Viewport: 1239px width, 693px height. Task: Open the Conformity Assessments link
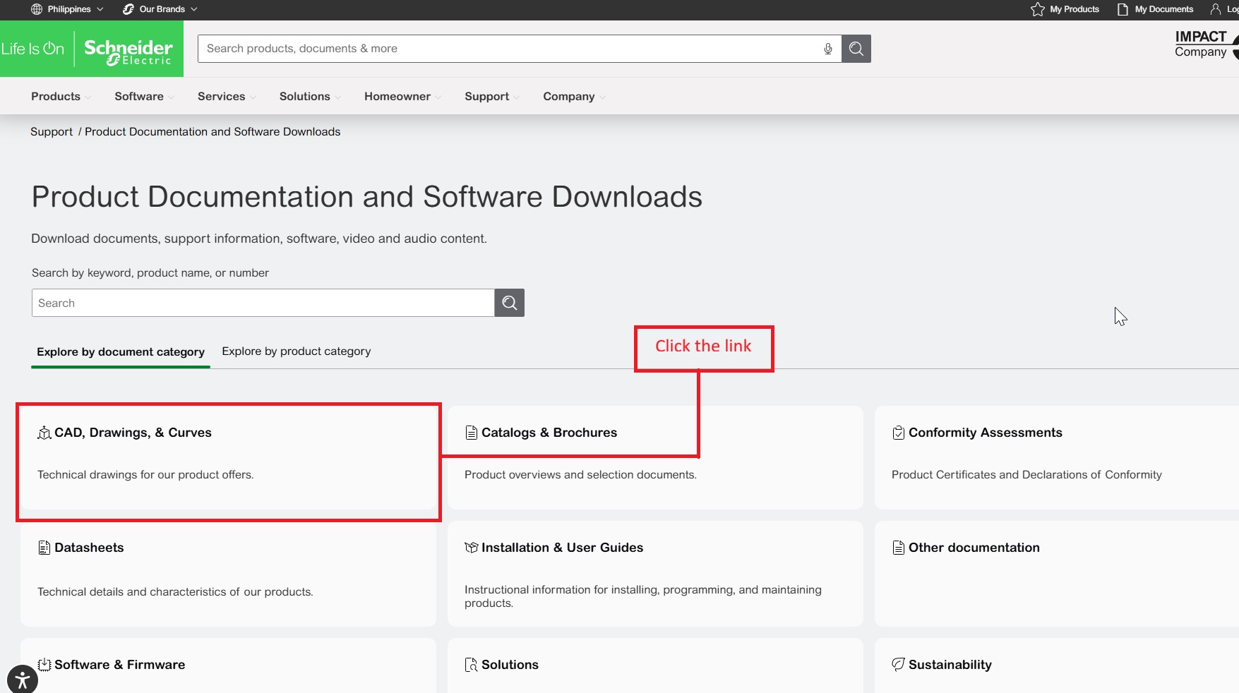point(986,433)
